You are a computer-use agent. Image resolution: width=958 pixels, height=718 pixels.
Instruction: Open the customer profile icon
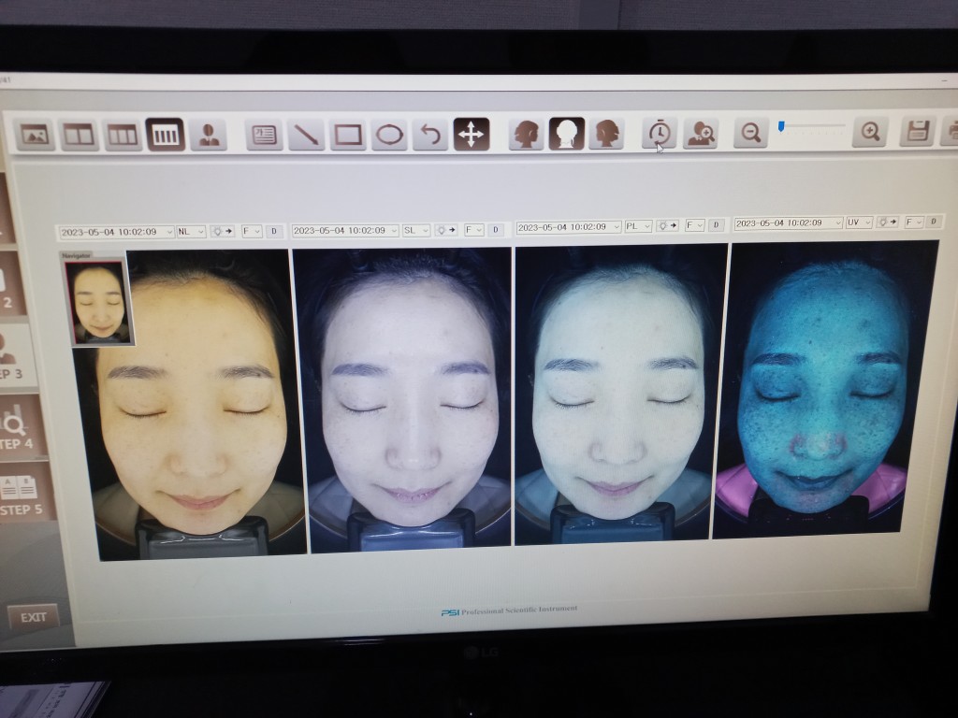[x=209, y=135]
